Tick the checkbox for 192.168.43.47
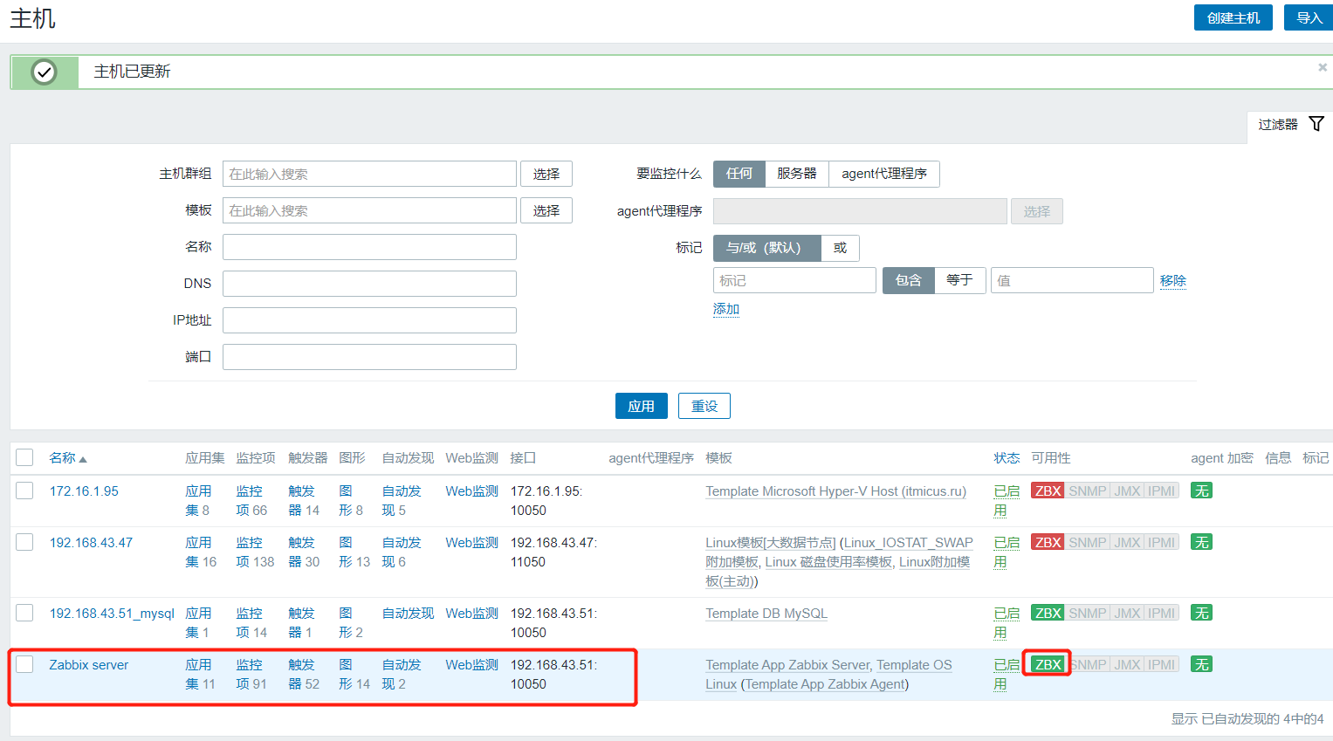Viewport: 1333px width, 741px height. pyautogui.click(x=24, y=542)
